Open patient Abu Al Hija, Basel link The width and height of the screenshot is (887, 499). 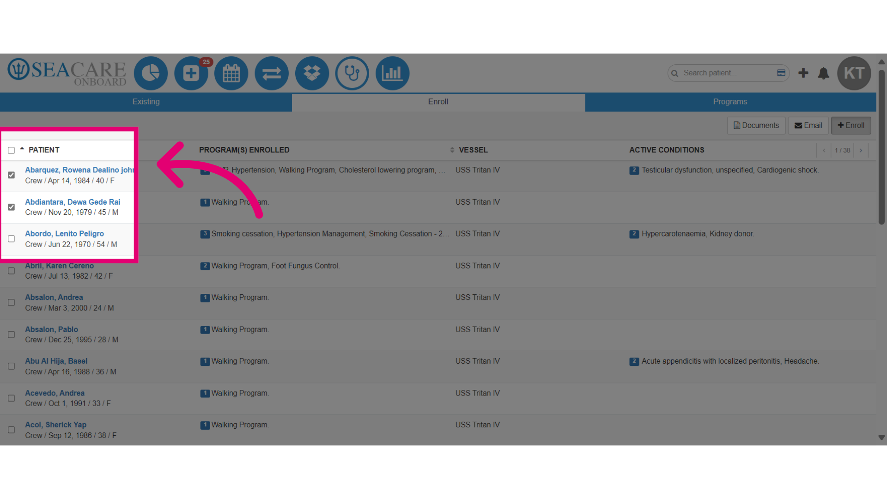tap(56, 361)
